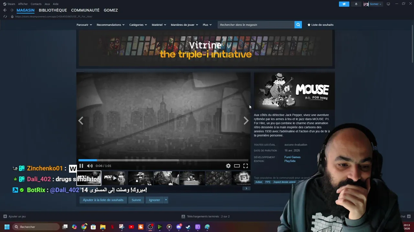Open the notifications bell
Screen dimensions: 414x232
(x=356, y=4)
